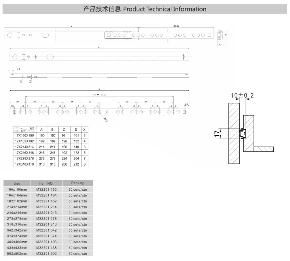The width and height of the screenshot is (290, 261).
Task: Click the 10±0.2 dimension label
Action: 242,96
